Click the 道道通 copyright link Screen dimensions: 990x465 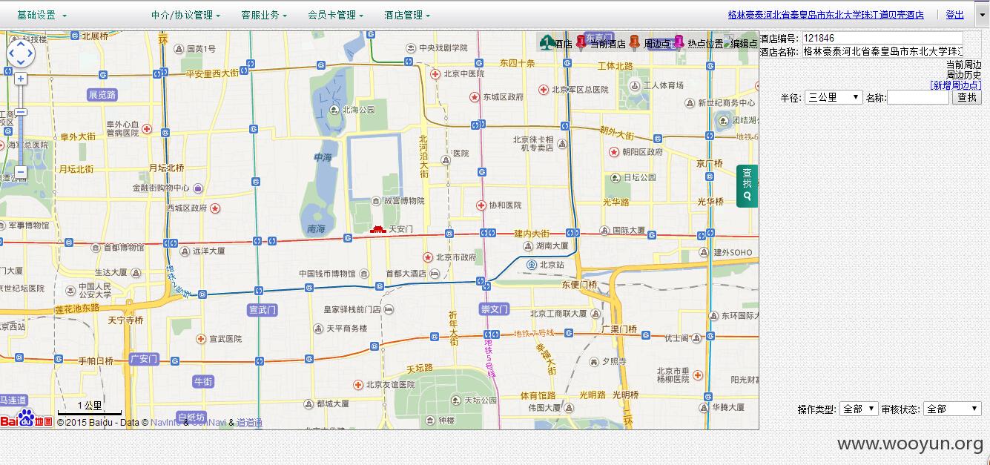pyautogui.click(x=249, y=423)
